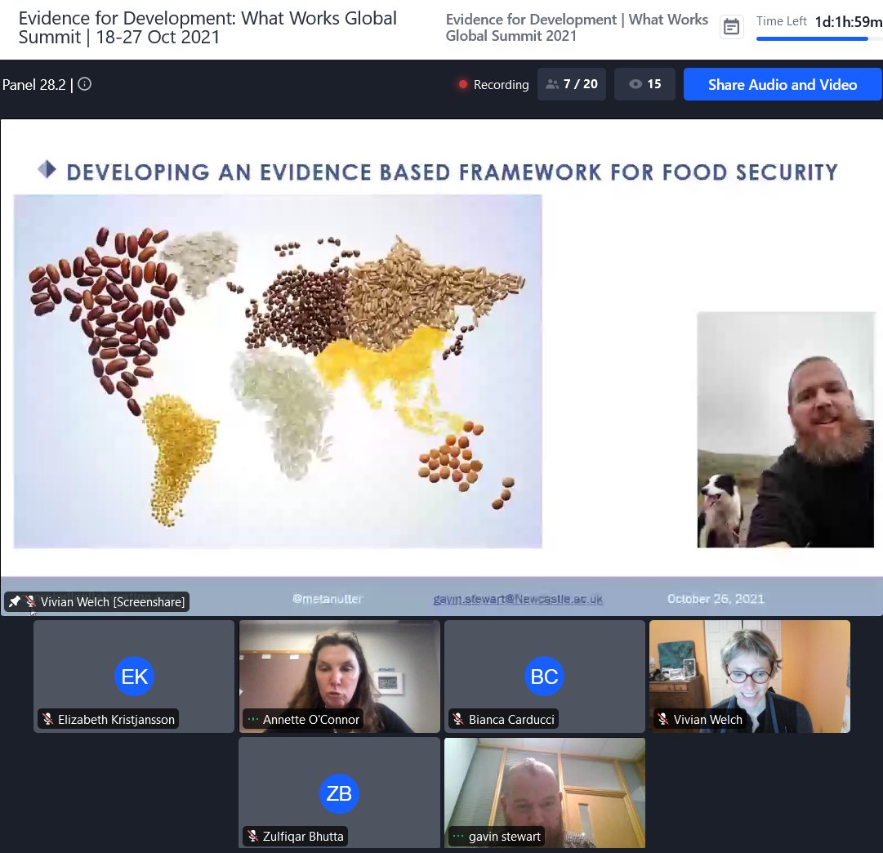This screenshot has height=853, width=883.
Task: Click the red Recording indicator dot
Action: click(x=462, y=84)
